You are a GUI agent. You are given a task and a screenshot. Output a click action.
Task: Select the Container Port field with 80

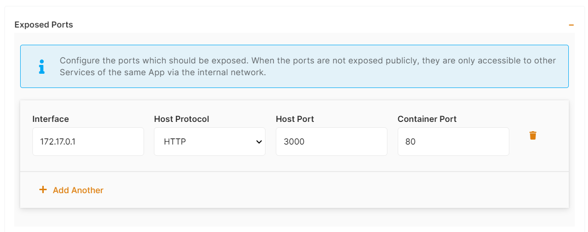453,142
